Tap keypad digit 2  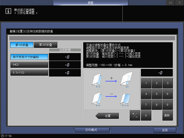[157, 83]
